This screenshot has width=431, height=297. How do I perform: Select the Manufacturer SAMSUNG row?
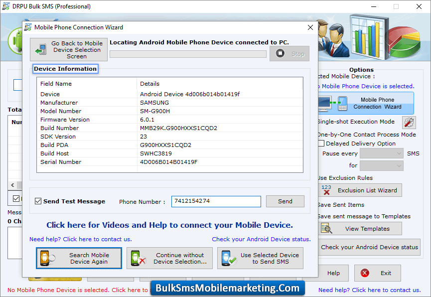[x=170, y=103]
